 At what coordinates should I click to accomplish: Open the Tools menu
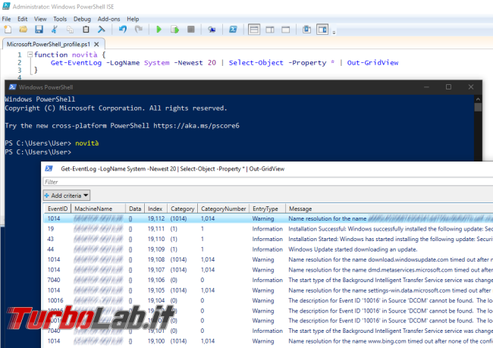(x=60, y=19)
